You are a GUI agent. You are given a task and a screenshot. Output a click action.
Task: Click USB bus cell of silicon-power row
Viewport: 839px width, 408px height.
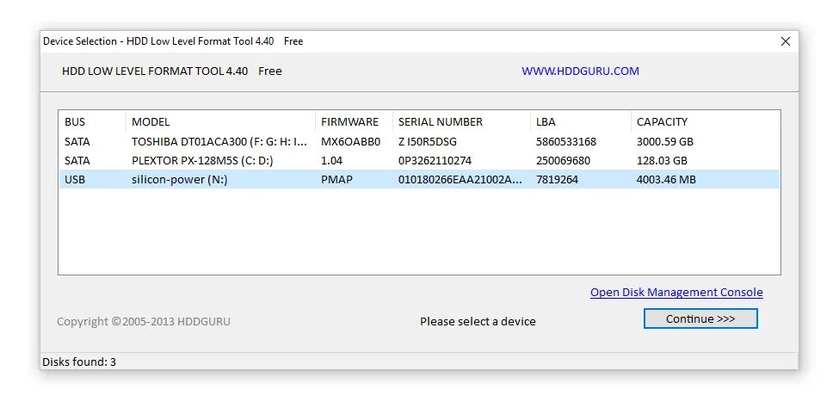click(x=75, y=179)
